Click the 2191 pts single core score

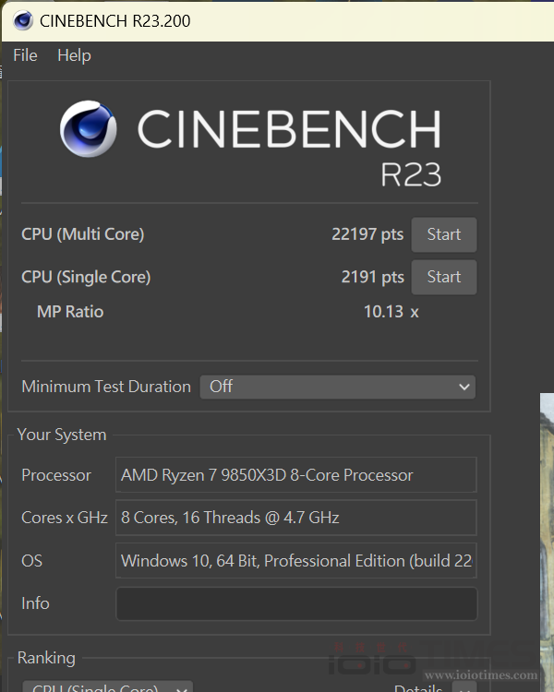[372, 277]
